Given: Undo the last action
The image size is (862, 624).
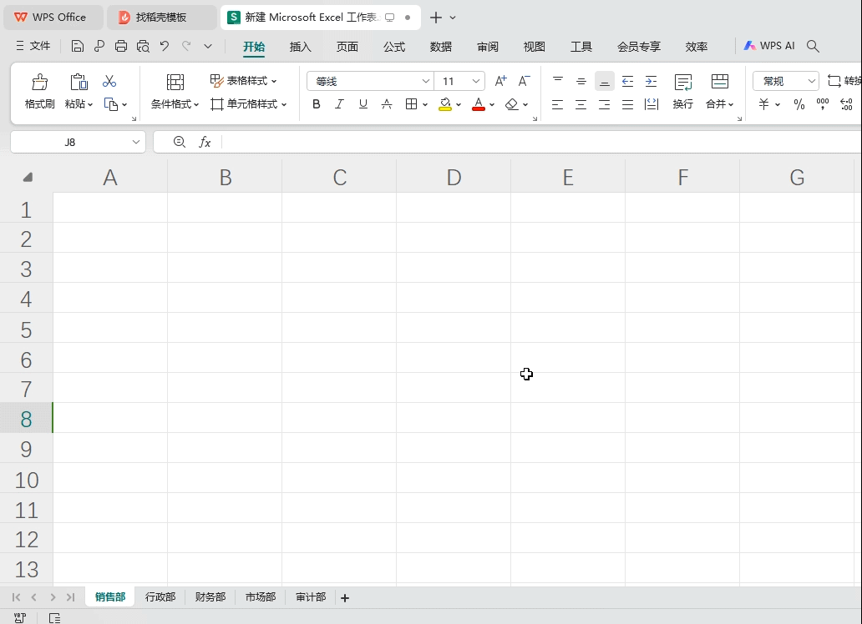Looking at the screenshot, I should [165, 46].
